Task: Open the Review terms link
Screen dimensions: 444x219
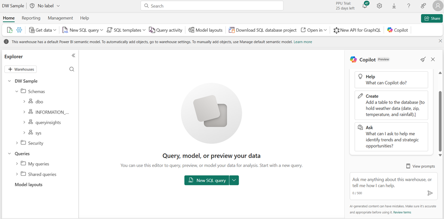Action: 402,212
